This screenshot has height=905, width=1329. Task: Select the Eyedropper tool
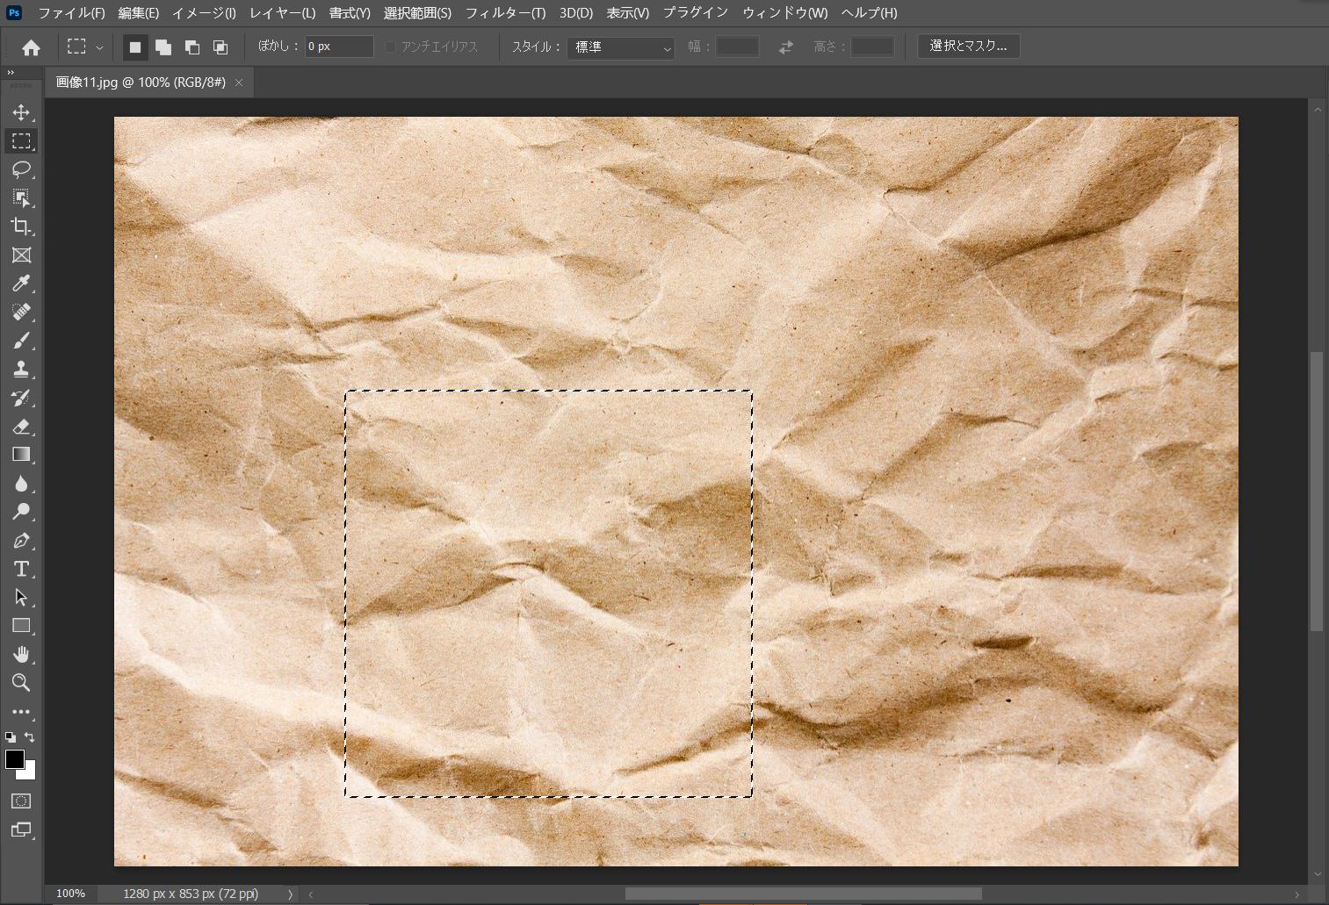click(x=21, y=284)
